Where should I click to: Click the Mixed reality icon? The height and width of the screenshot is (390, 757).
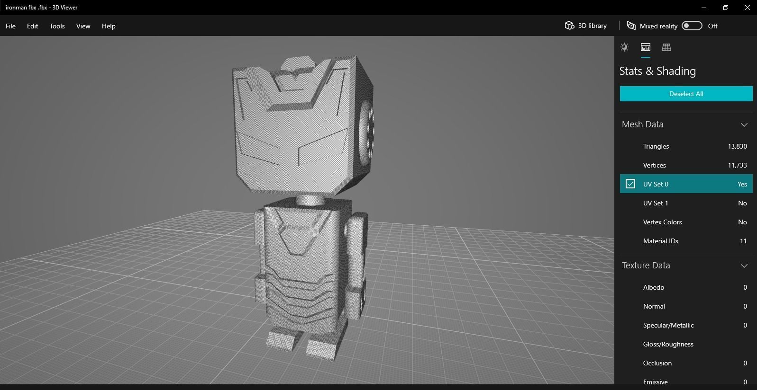click(631, 26)
